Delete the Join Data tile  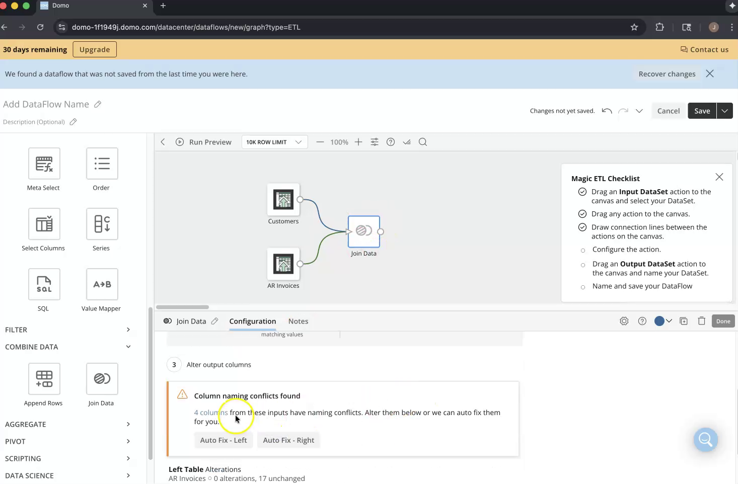(x=702, y=321)
